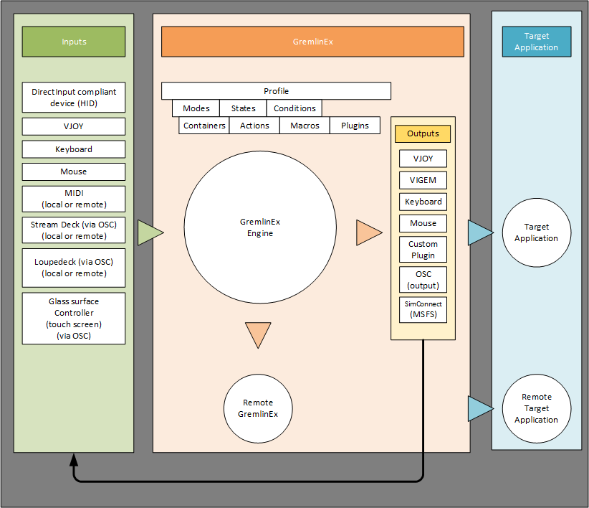The height and width of the screenshot is (508, 589).
Task: Click the blue arrow toward Remote Target Application
Action: pos(479,408)
